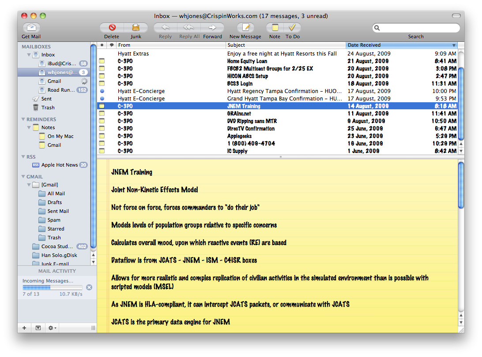Image resolution: width=482 pixels, height=357 pixels.
Task: Toggle unread dot on Hyatt Regency Tampa message
Action: pos(102,91)
